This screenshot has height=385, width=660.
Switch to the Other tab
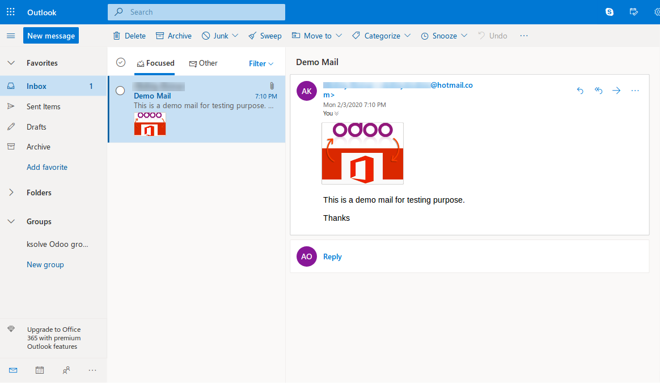pyautogui.click(x=204, y=63)
